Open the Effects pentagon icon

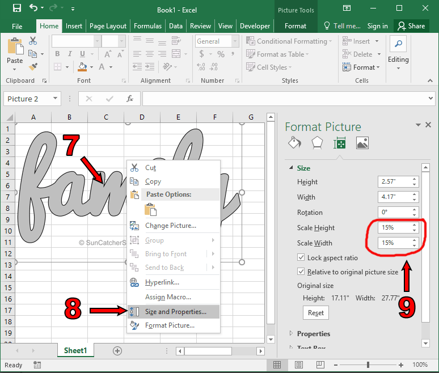tap(317, 143)
